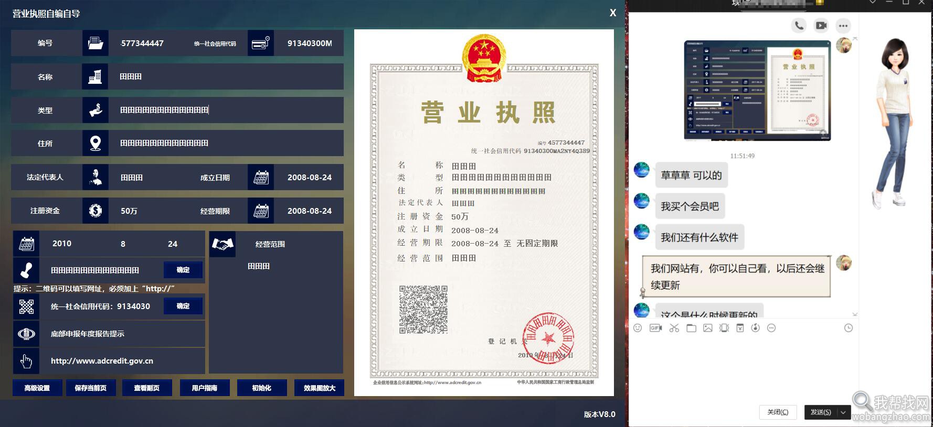Click the business license preview image
The height and width of the screenshot is (427, 933).
pyautogui.click(x=484, y=212)
